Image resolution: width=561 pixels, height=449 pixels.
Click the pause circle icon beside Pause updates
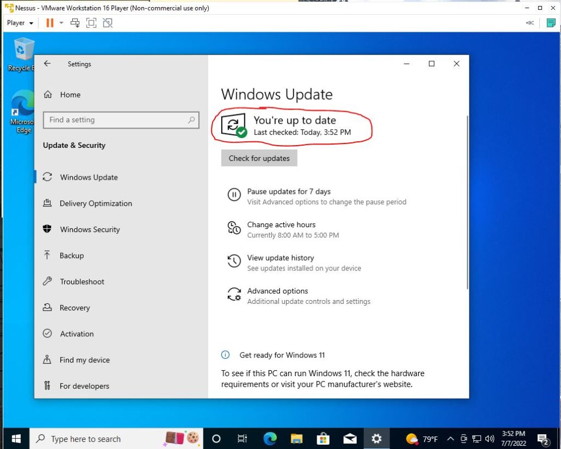click(x=234, y=195)
